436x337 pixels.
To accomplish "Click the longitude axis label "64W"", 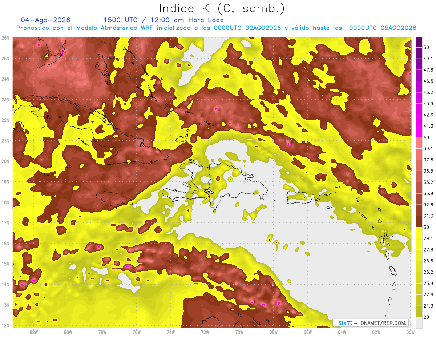I will [x=342, y=332].
